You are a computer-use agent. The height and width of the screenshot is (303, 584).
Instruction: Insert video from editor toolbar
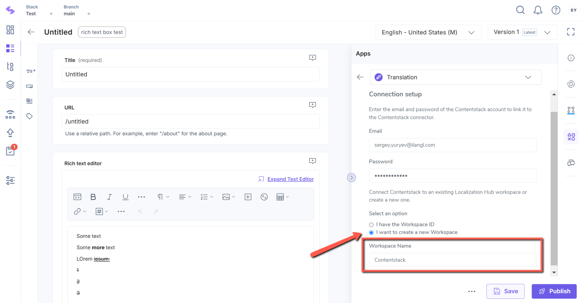pos(248,197)
